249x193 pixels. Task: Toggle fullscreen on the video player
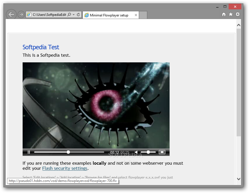click(162, 152)
